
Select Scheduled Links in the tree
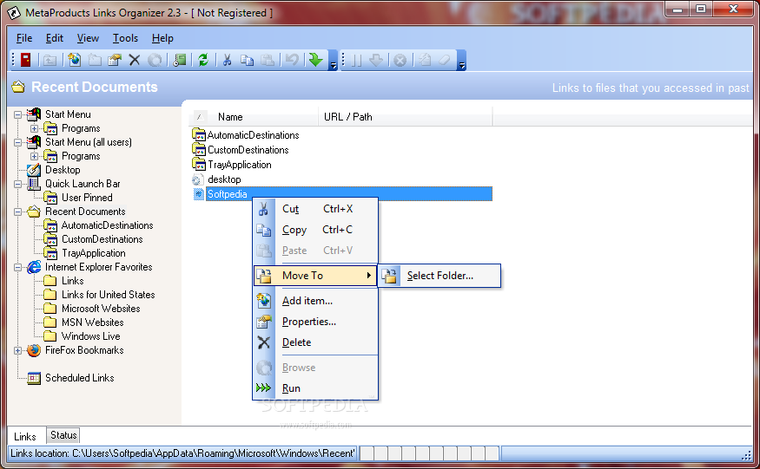click(80, 378)
